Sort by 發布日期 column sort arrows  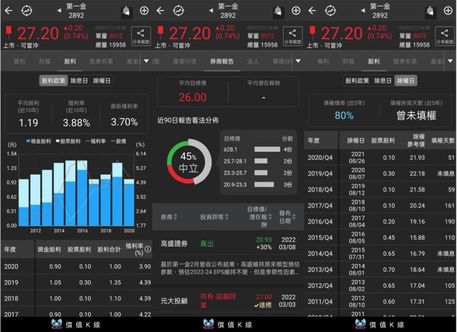[294, 217]
